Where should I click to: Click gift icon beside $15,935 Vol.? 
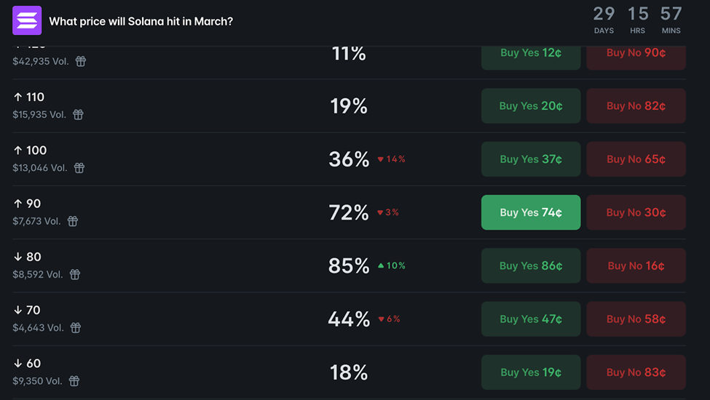pos(78,114)
